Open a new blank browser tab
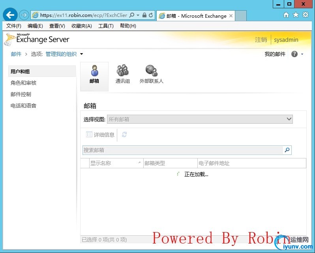This screenshot has width=315, height=253. [x=241, y=16]
